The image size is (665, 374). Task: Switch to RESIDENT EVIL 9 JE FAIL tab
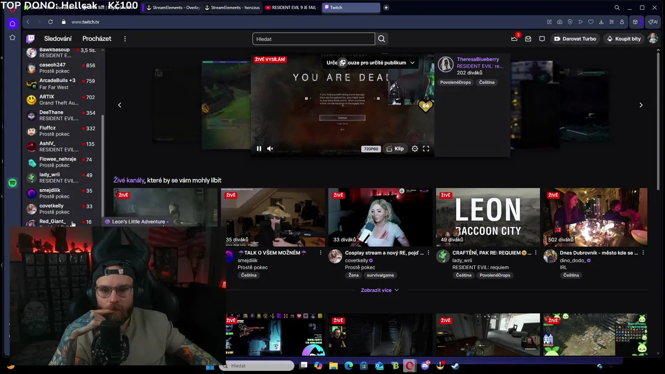291,7
